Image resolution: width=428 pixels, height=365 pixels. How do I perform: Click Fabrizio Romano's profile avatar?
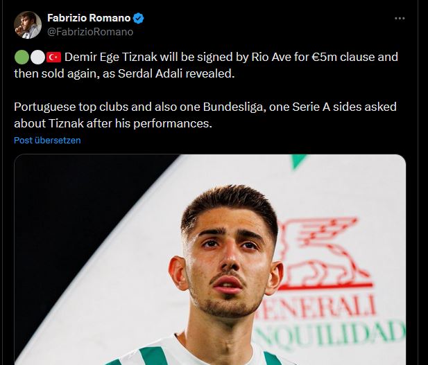(x=27, y=25)
